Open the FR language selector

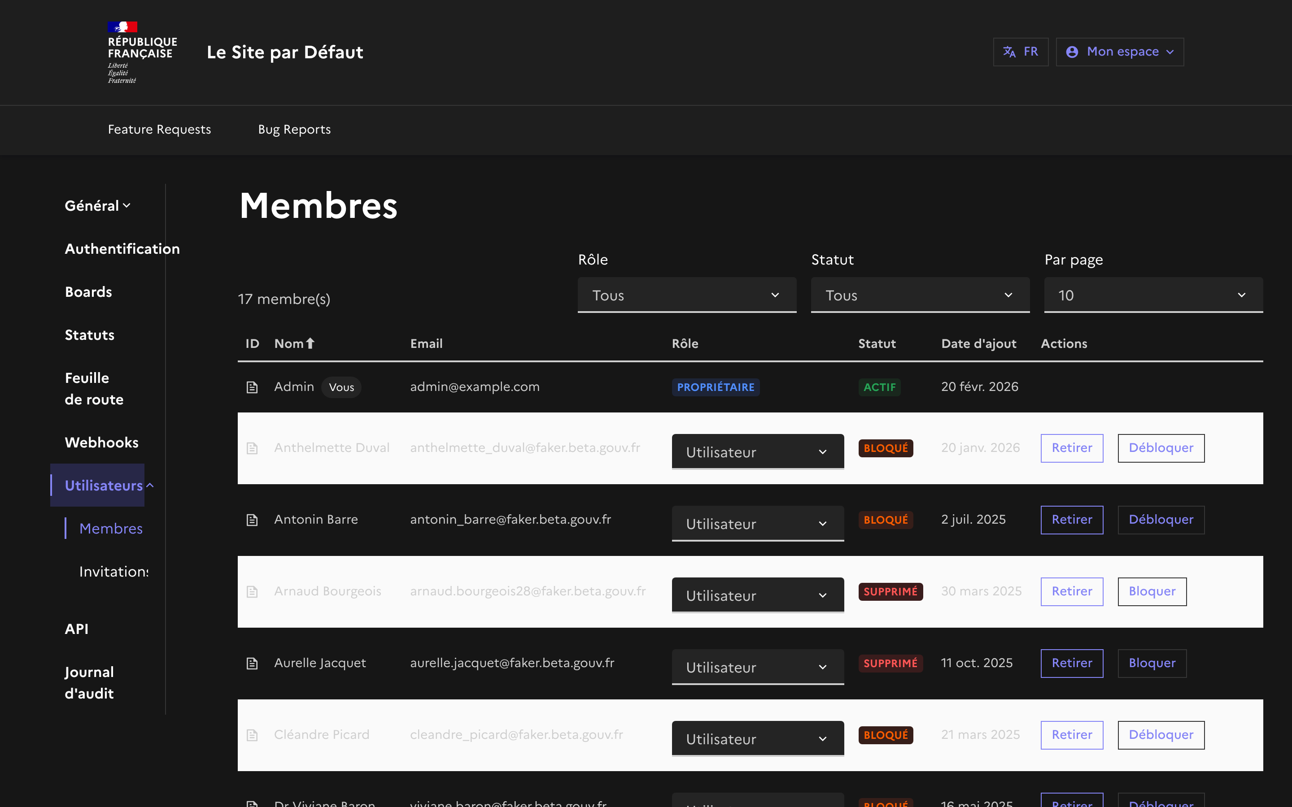pyautogui.click(x=1020, y=52)
